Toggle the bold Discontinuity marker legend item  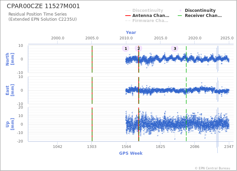coord(197,11)
